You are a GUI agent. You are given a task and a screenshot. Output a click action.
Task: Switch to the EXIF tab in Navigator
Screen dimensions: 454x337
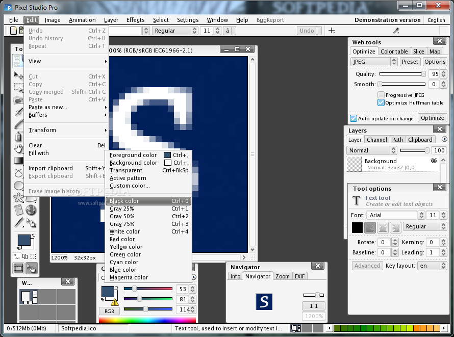point(299,276)
